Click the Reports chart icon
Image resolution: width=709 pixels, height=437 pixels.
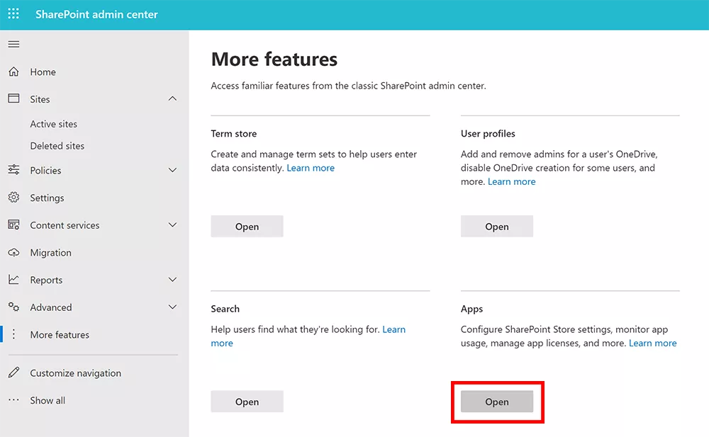[x=13, y=280]
